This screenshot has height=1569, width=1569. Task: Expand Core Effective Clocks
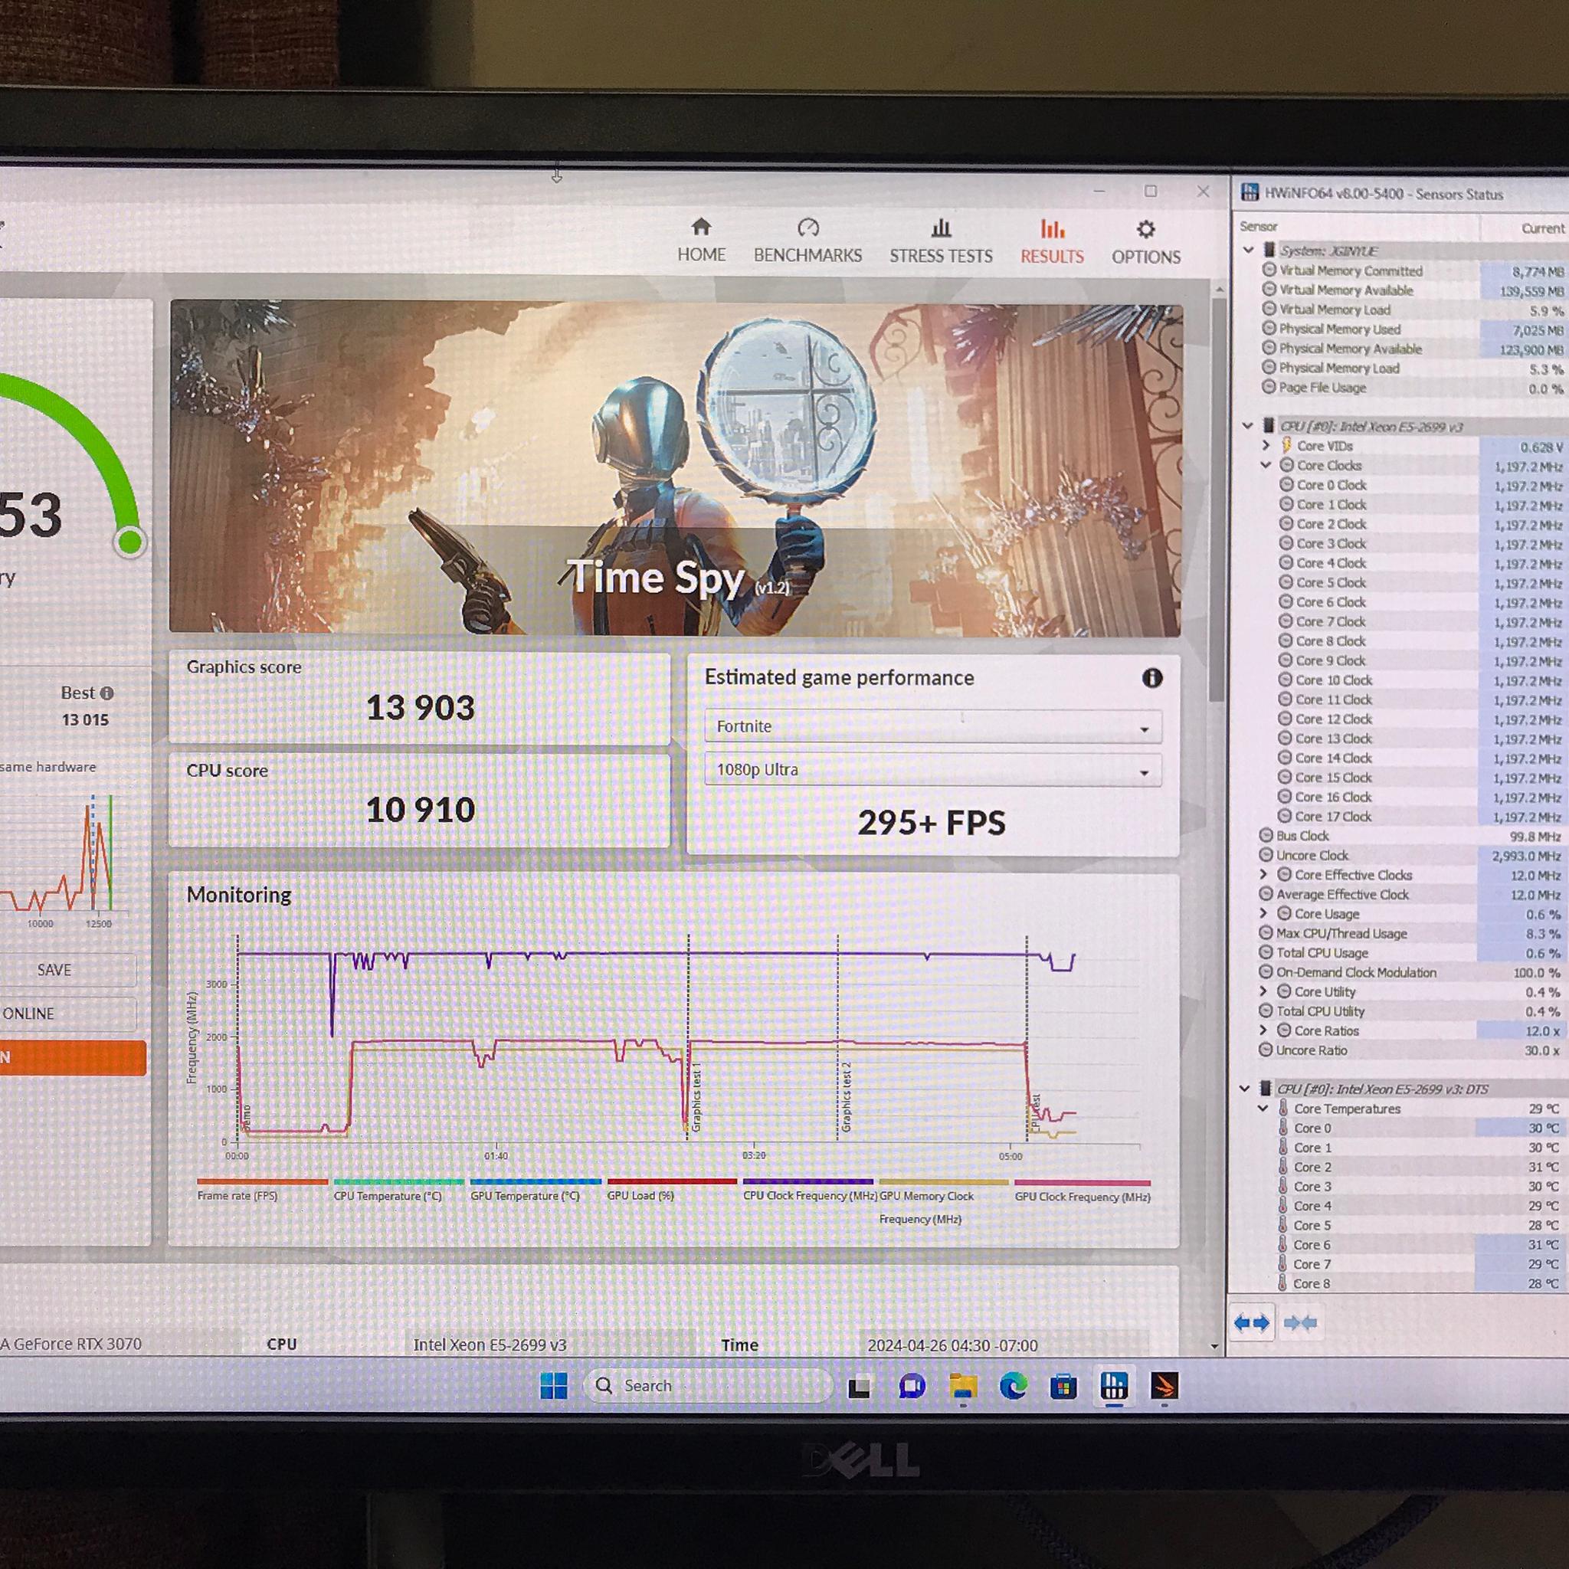tap(1263, 875)
